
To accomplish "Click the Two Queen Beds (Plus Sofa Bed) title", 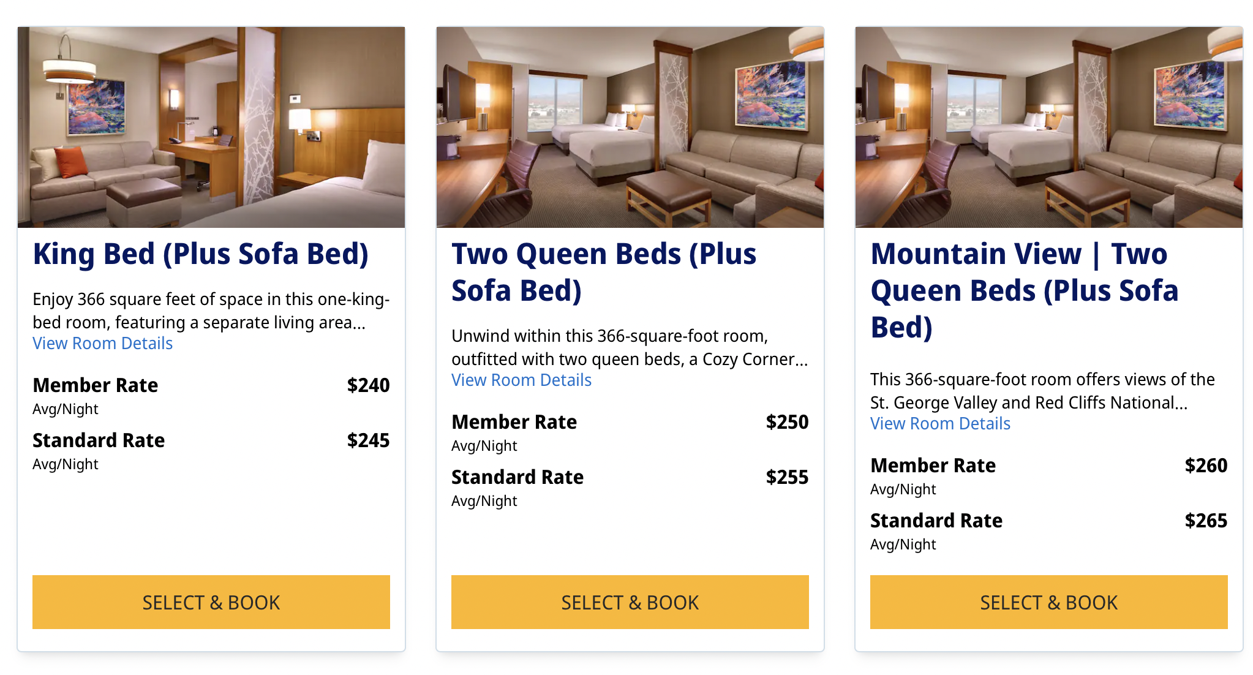I will pyautogui.click(x=604, y=272).
